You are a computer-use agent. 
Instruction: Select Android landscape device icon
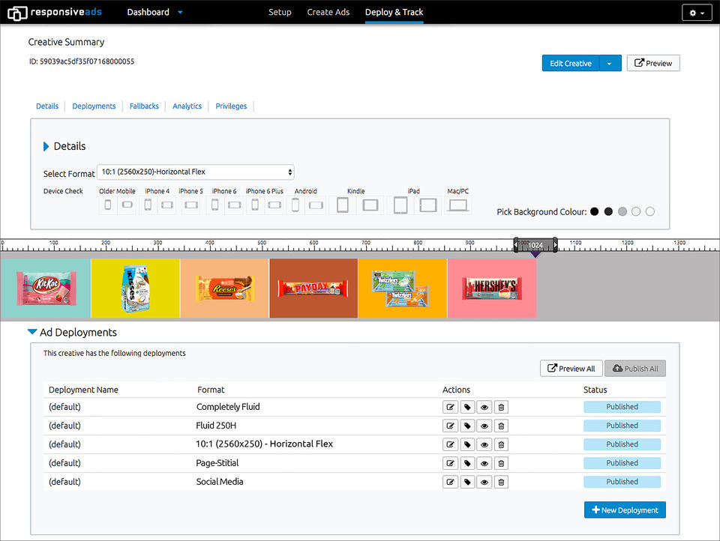point(316,205)
